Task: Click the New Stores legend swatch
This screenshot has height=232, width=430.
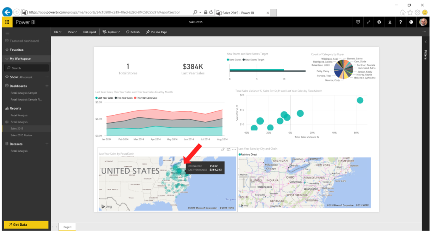Action: point(228,60)
